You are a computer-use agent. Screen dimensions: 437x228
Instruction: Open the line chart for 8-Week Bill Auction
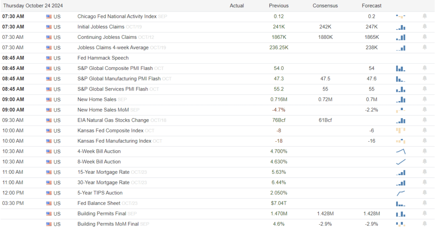point(400,162)
